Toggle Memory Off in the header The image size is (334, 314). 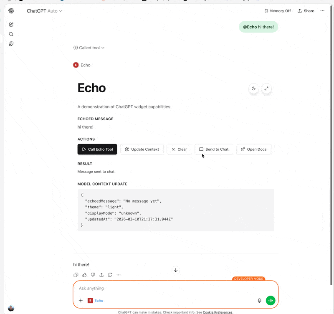pos(277,11)
